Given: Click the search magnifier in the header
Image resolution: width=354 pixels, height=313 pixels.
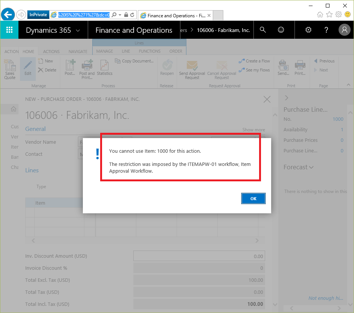Looking at the screenshot, I should point(262,30).
